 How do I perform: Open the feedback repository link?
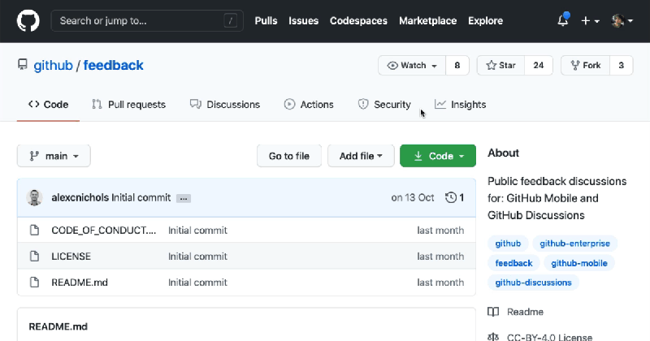coord(113,66)
